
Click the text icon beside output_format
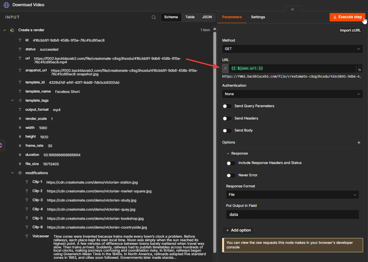click(x=20, y=109)
